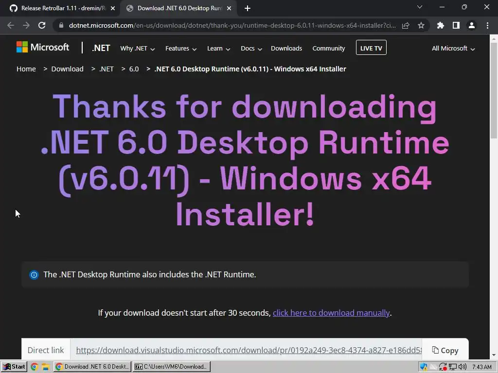Screen dimensions: 498x373
Task: Click the Home breadcrumb link
Action: click(26, 69)
